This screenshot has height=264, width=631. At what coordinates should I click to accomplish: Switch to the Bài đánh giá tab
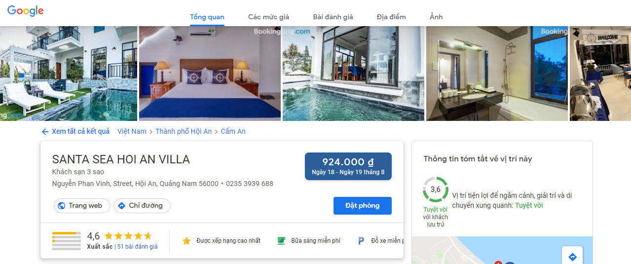pyautogui.click(x=333, y=17)
